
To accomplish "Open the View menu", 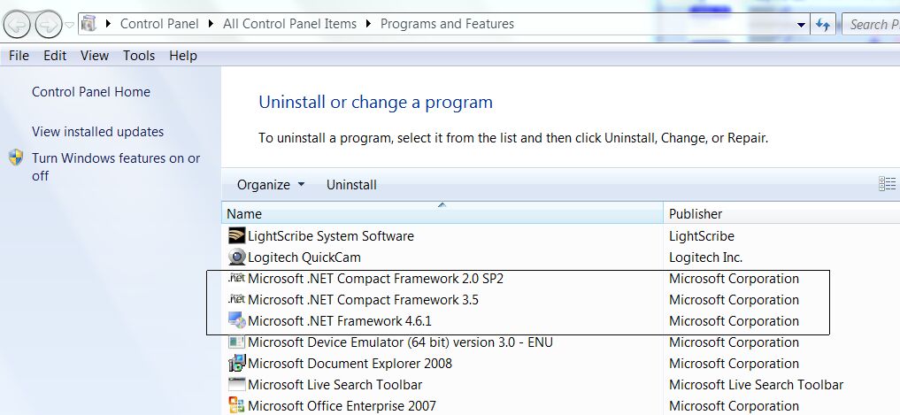I will 95,56.
